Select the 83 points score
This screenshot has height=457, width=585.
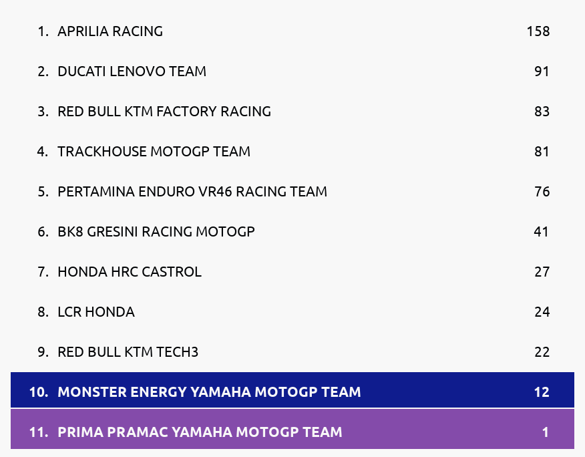(x=542, y=112)
